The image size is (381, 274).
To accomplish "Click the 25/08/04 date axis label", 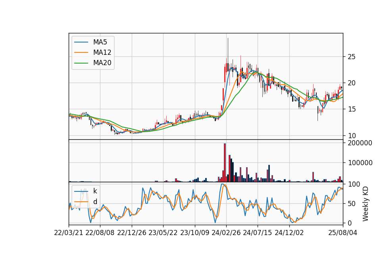I will click(x=343, y=233).
